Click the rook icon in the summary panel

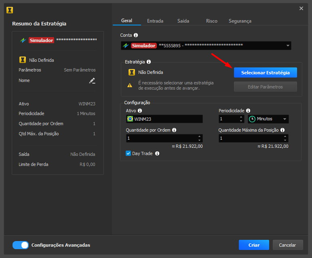[x=23, y=60]
